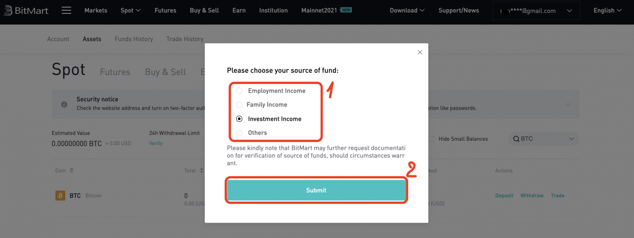The image size is (634, 238).
Task: Switch to Funds History tab
Action: [134, 39]
